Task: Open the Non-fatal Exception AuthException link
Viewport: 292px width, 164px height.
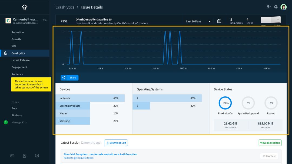Action: click(x=101, y=154)
